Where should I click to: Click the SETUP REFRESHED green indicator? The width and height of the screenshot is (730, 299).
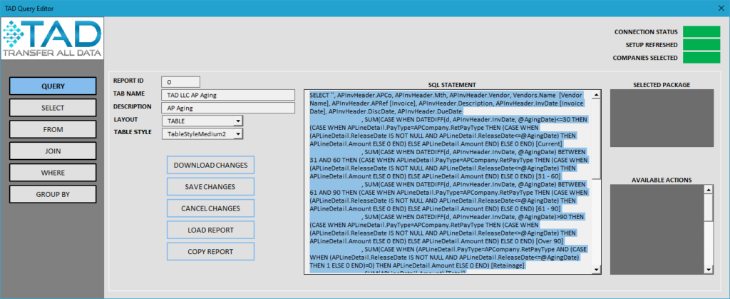tap(701, 45)
